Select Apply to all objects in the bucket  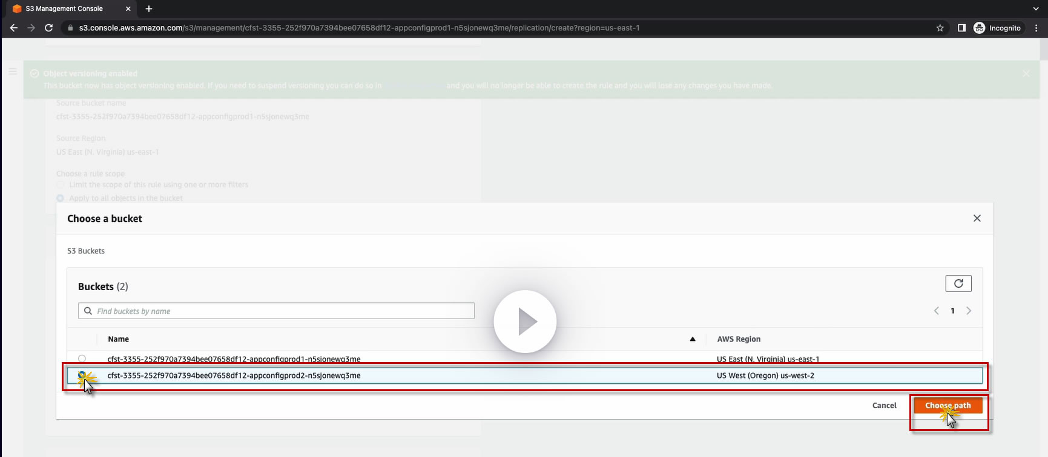tap(60, 198)
